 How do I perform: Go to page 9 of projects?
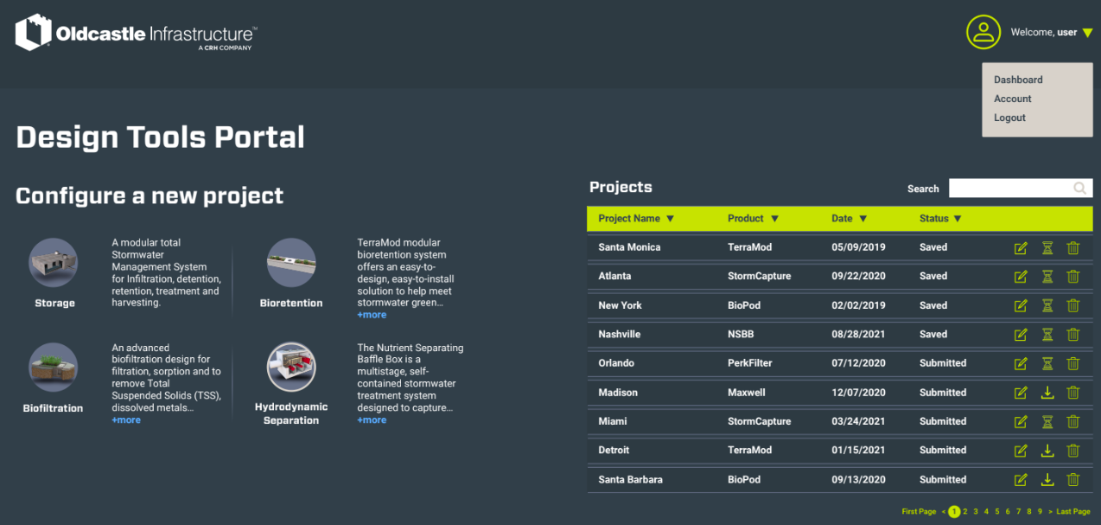1040,512
